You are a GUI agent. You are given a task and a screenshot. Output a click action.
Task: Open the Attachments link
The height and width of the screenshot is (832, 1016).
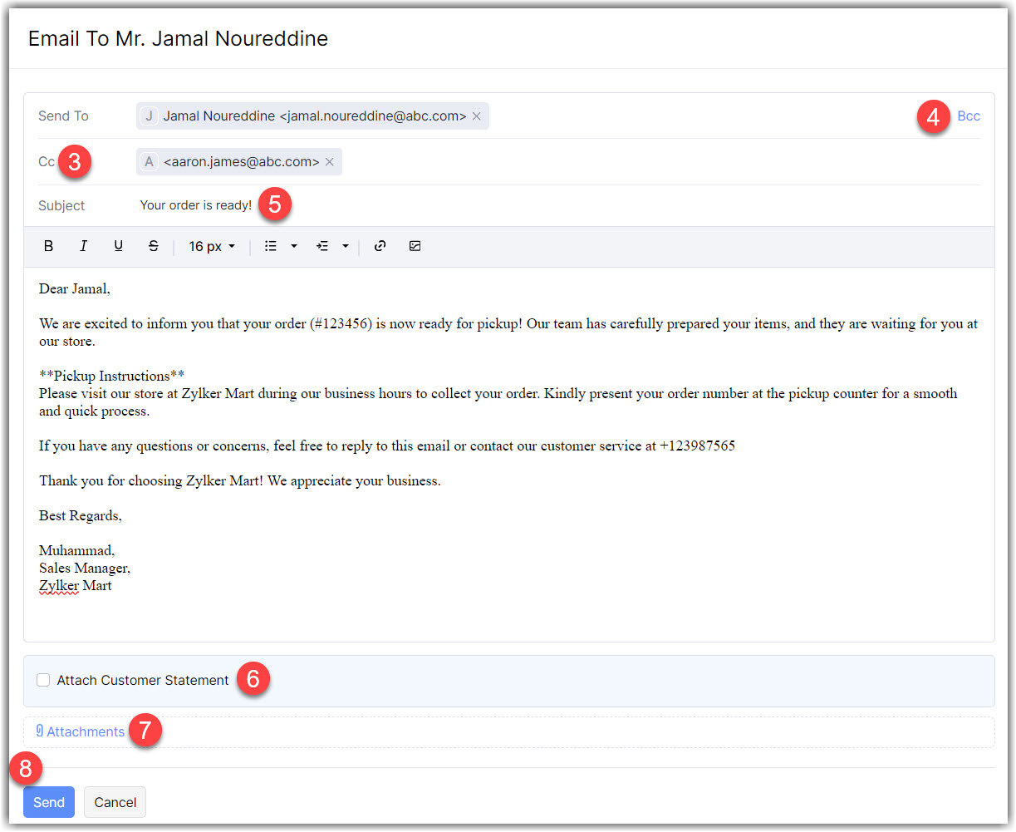point(85,731)
